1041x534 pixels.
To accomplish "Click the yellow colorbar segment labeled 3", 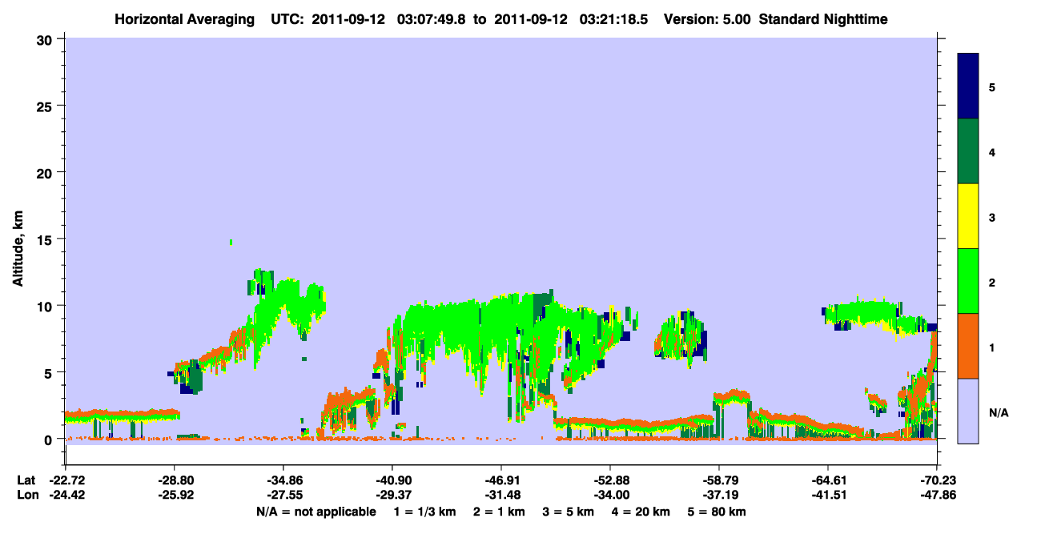I will pos(968,216).
